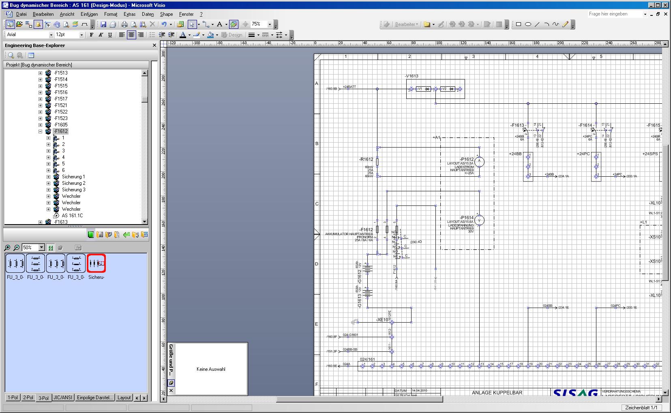The image size is (671, 413).
Task: Open the Bearbeiten menu
Action: pos(43,14)
